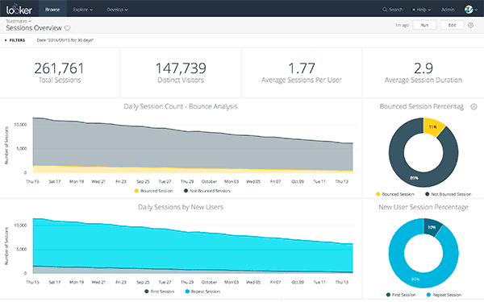Click the Search magnifier icon
This screenshot has width=484, height=302.
(385, 10)
